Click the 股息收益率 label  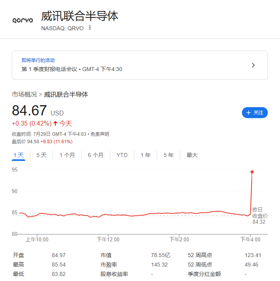coord(114,274)
